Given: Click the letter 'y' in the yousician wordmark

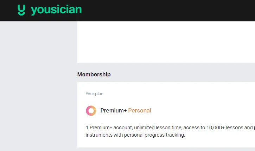Looking at the screenshot, I should pyautogui.click(x=34, y=11).
